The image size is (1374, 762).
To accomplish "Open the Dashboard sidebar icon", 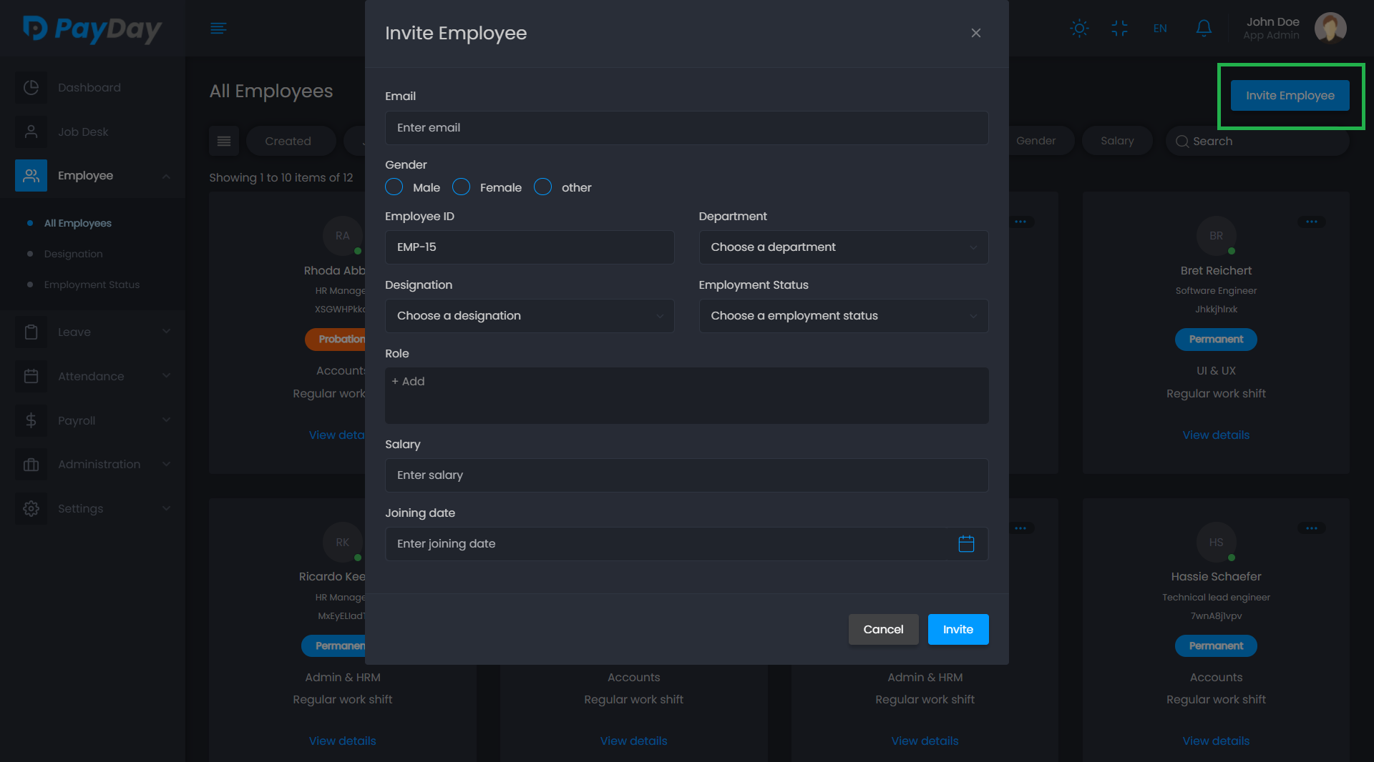I will click(31, 87).
